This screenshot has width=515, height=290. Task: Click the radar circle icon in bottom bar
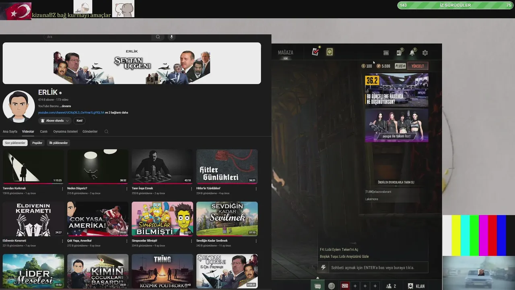(x=332, y=286)
